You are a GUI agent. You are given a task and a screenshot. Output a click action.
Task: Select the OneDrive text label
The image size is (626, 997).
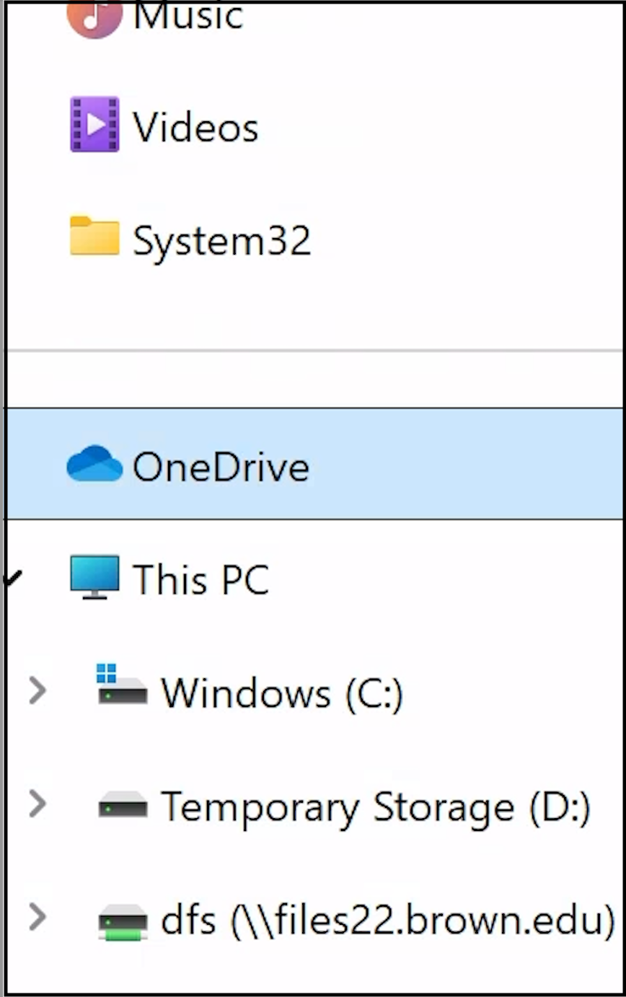tap(221, 467)
